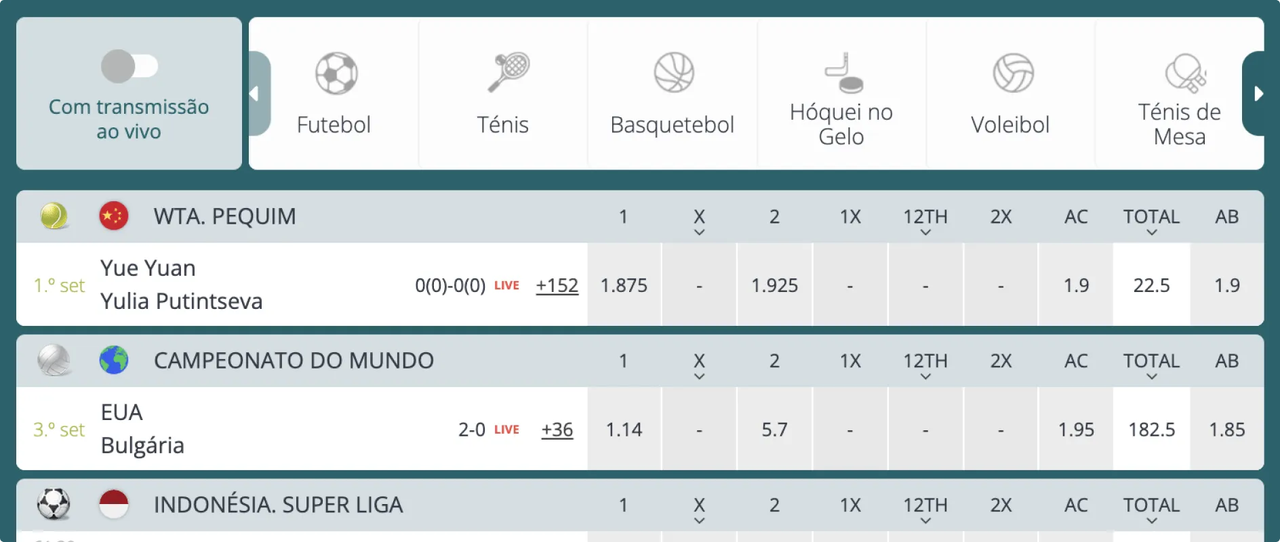Image resolution: width=1280 pixels, height=542 pixels.
Task: Select odds 1.875 for Yue Yuan
Action: coord(624,285)
